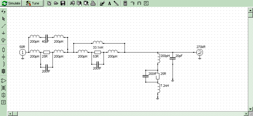Pick the ground symbol component
The width and height of the screenshot is (253, 116).
[3, 33]
